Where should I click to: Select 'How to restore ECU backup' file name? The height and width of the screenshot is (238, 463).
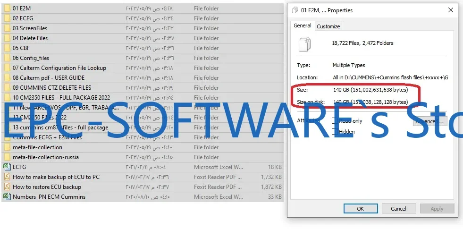pyautogui.click(x=47, y=187)
